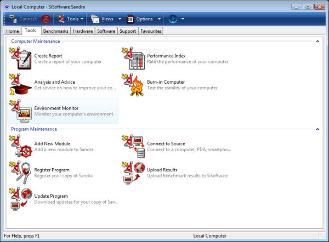Open the Create Report clipboard icon

point(21,59)
